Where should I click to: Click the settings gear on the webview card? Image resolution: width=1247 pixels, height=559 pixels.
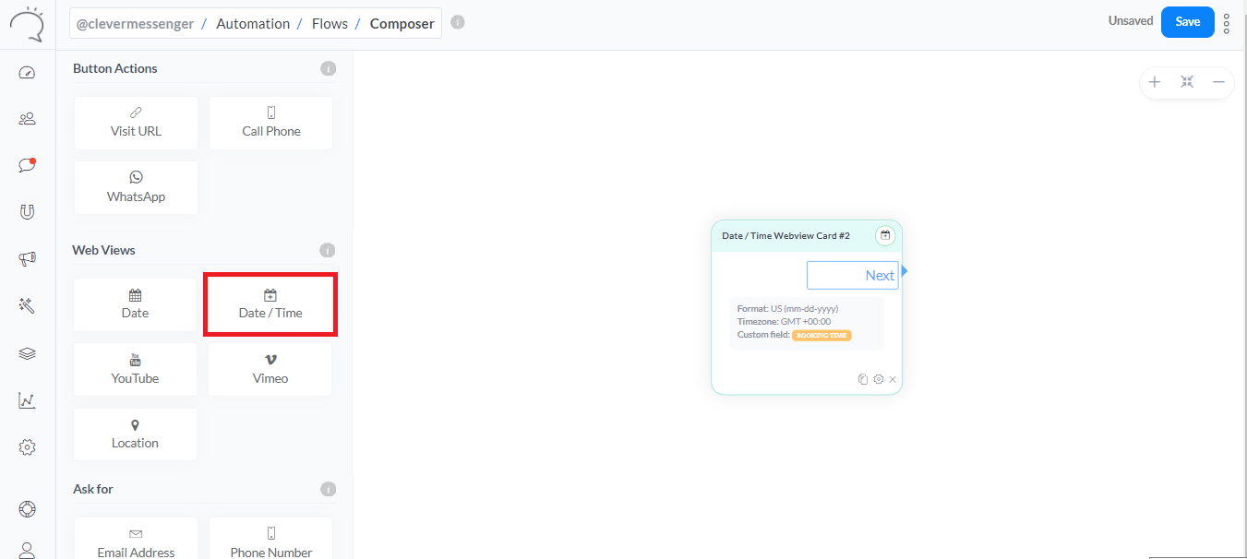click(879, 379)
